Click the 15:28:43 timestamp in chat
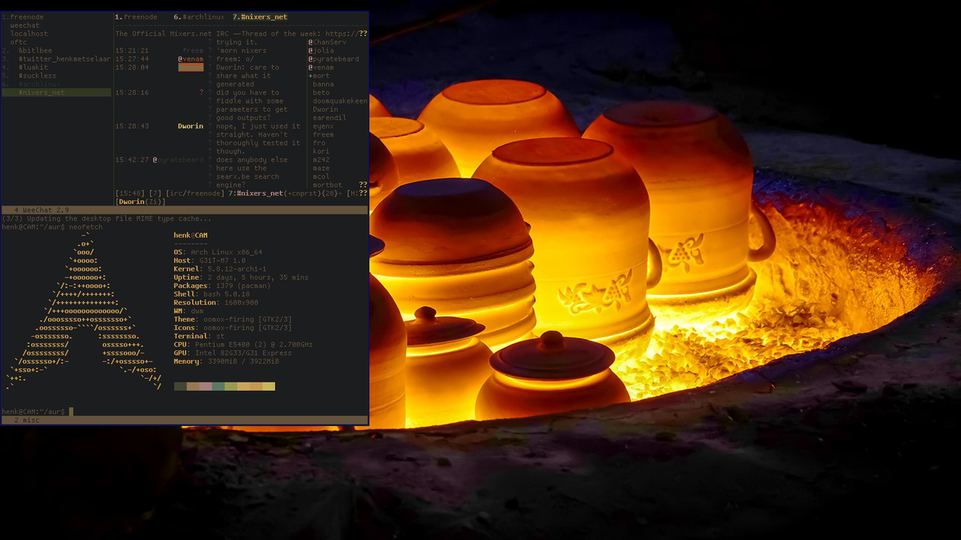The height and width of the screenshot is (540, 961). click(132, 126)
